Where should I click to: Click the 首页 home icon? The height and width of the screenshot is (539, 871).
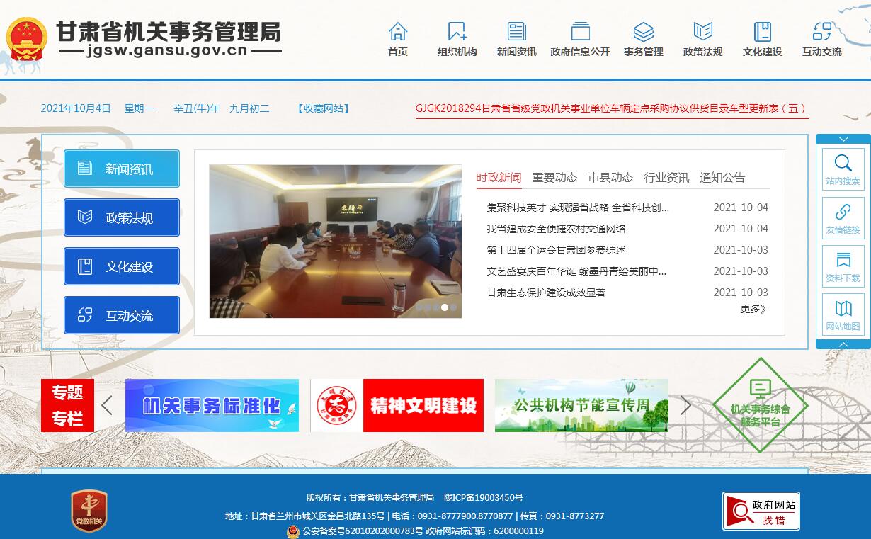[398, 32]
